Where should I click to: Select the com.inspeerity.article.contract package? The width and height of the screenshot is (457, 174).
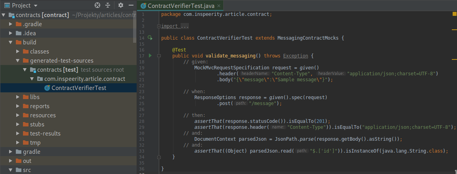pos(84,79)
